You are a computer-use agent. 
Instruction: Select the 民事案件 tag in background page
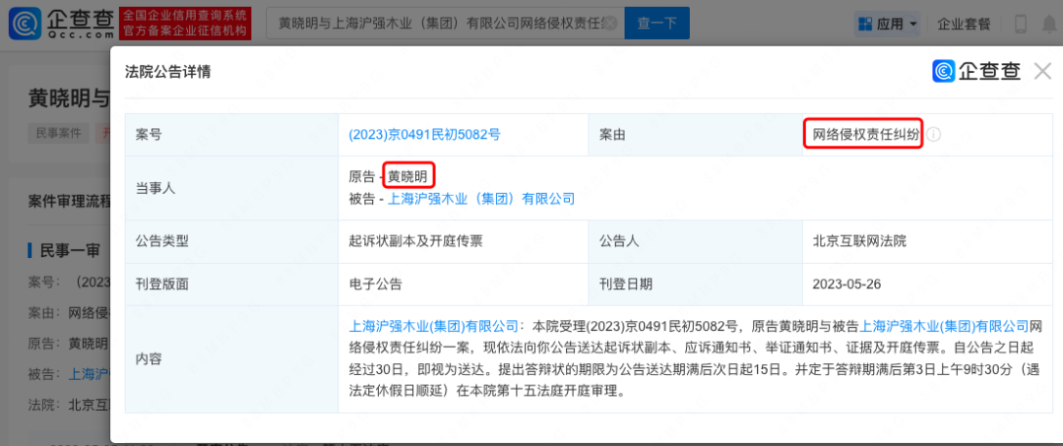point(59,133)
